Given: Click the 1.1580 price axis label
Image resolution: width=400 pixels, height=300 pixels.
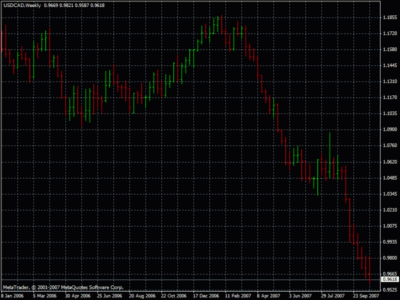Looking at the screenshot, I should pos(390,49).
